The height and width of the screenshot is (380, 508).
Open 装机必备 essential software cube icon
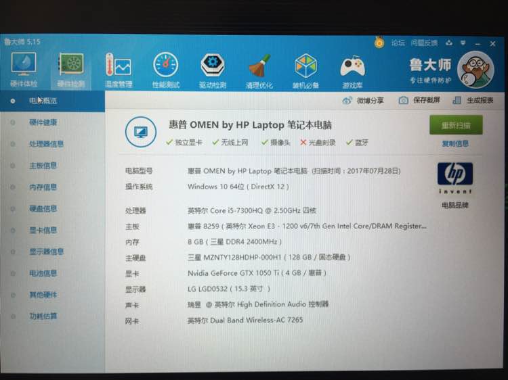[305, 71]
